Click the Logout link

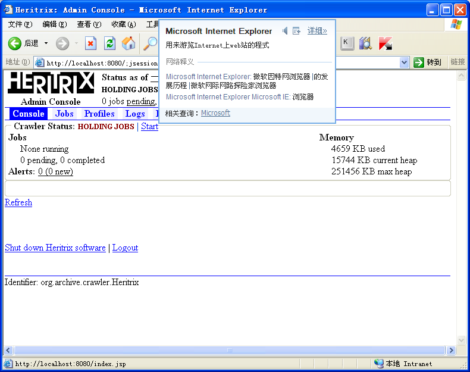[x=126, y=248]
